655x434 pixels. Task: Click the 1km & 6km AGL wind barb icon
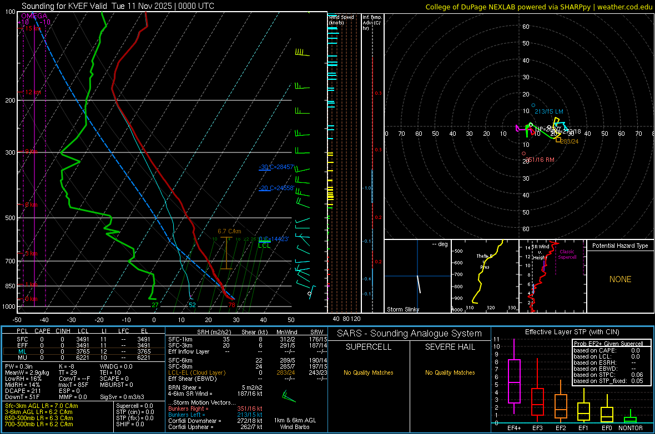tap(289, 397)
